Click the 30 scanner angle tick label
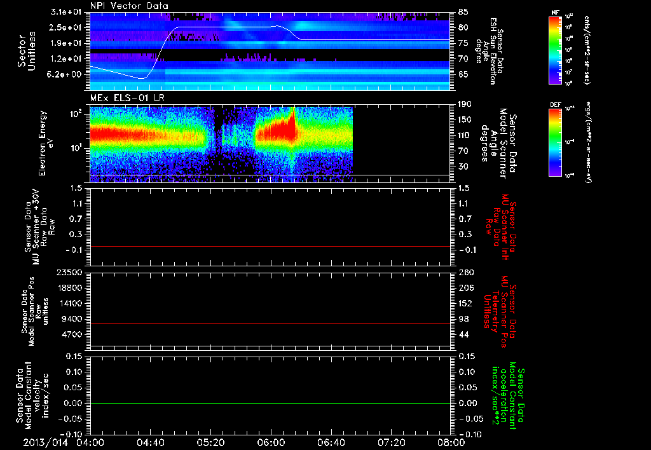Screen dimensions: 651x450 pyautogui.click(x=463, y=167)
